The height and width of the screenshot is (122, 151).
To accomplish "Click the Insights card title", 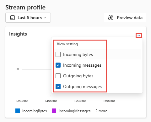I will 18,34.
